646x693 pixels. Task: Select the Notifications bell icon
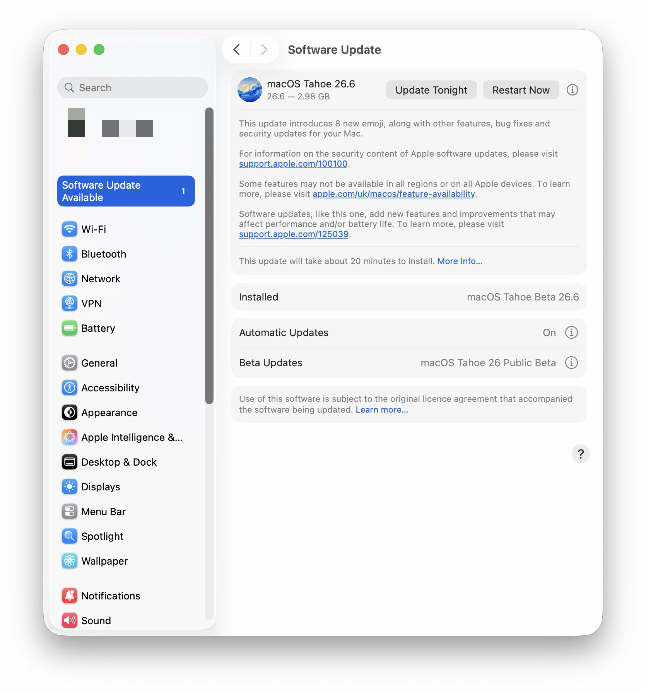(70, 596)
